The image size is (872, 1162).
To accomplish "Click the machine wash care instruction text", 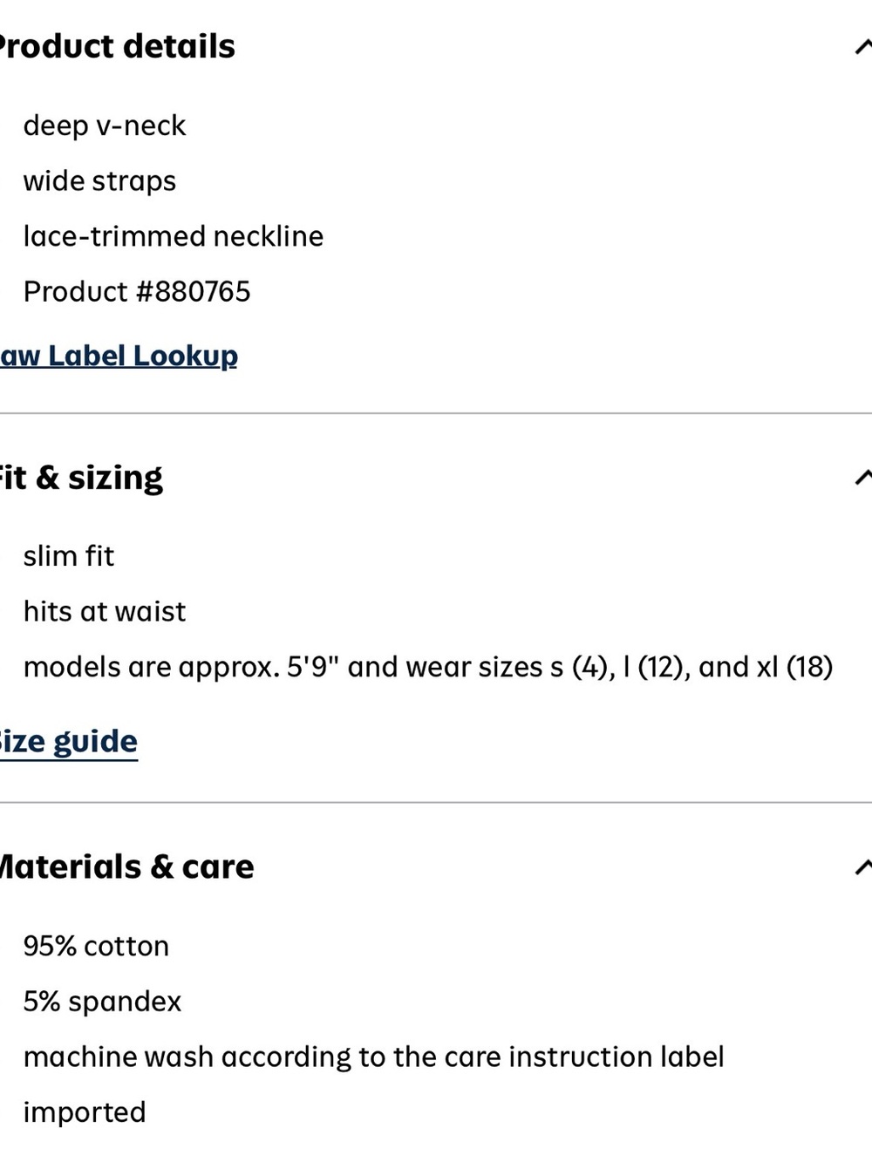I will (374, 1057).
